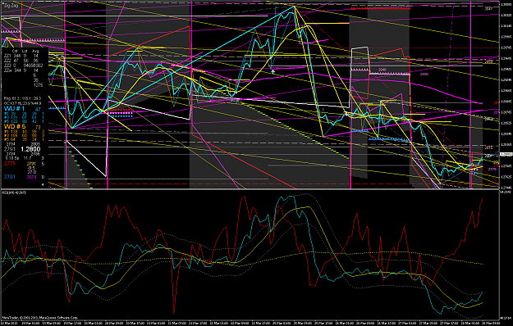Click the 2815 level label near the right edge

coord(488,147)
